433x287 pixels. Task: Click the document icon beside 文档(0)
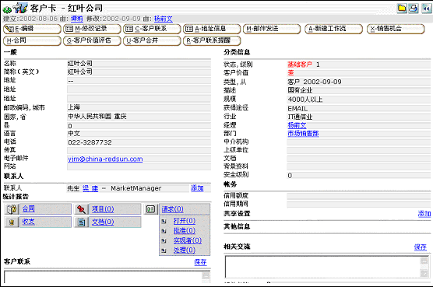click(x=81, y=222)
